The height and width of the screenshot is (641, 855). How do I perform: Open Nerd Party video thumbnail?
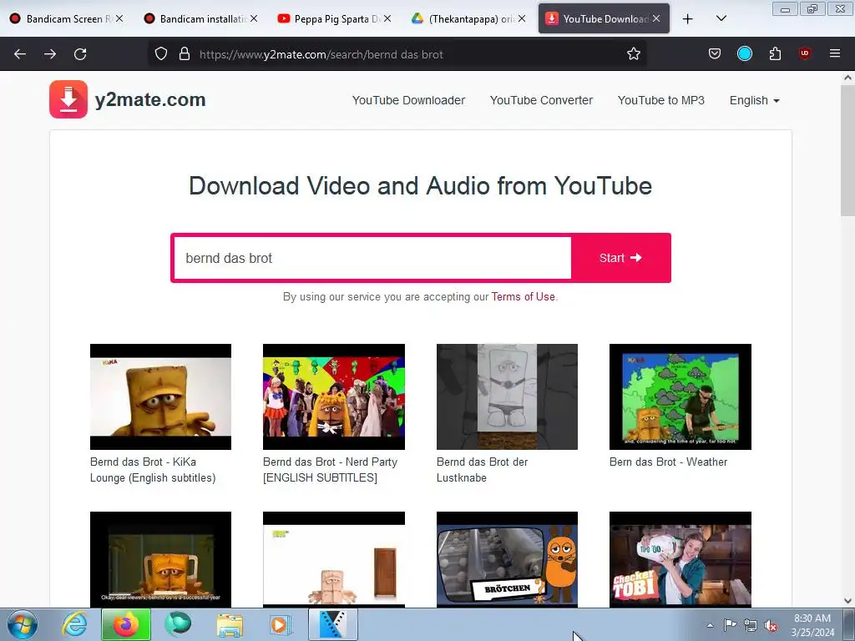(x=334, y=396)
